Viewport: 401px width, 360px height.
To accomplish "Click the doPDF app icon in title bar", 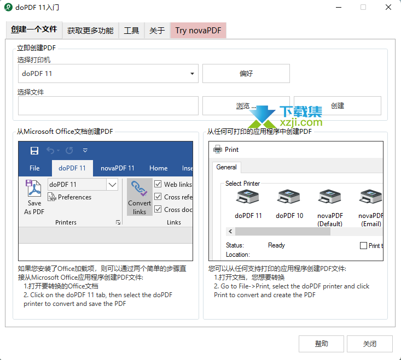I will click(x=8, y=7).
